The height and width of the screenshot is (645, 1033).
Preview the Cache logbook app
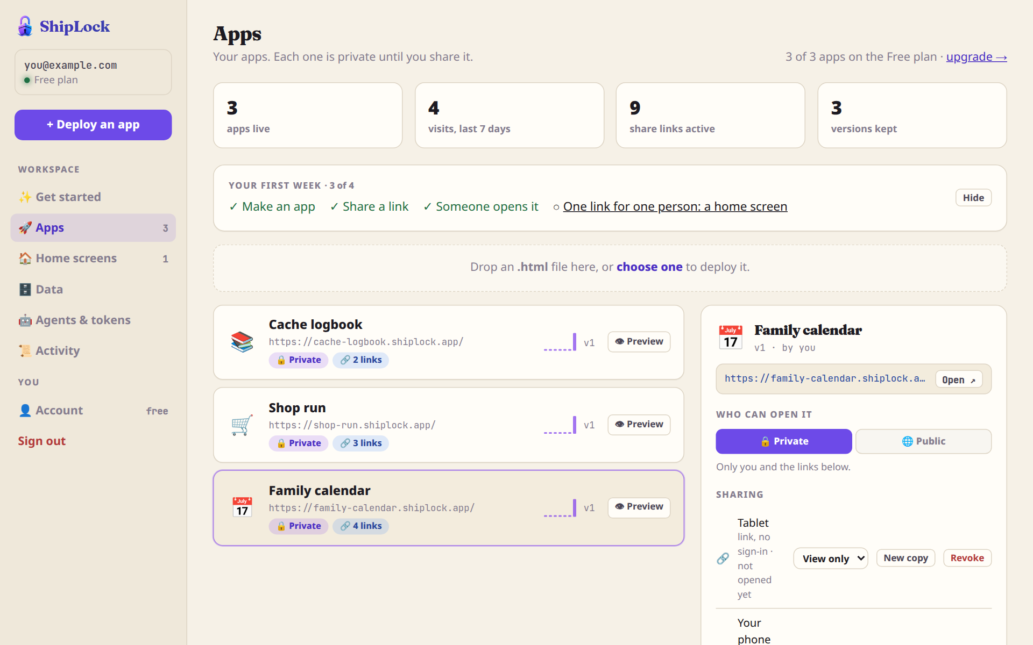click(x=639, y=342)
